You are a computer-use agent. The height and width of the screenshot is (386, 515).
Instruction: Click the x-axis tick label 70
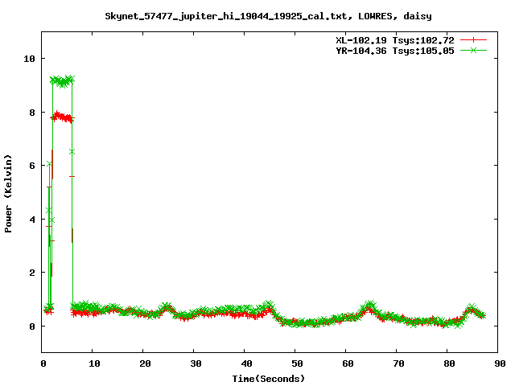(398, 363)
